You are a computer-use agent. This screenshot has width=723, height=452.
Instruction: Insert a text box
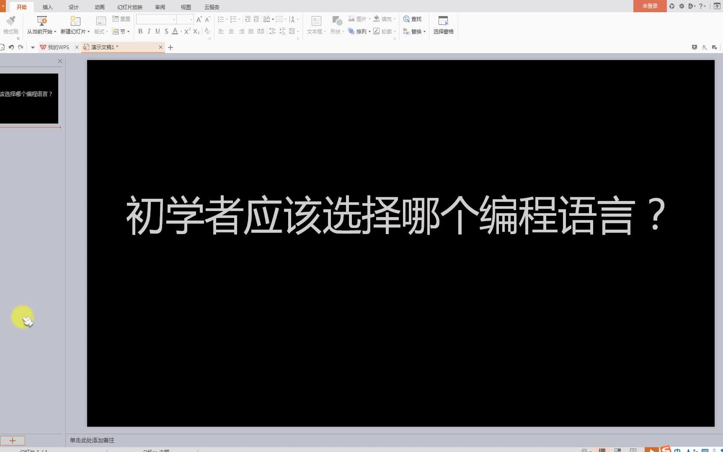coord(315,24)
